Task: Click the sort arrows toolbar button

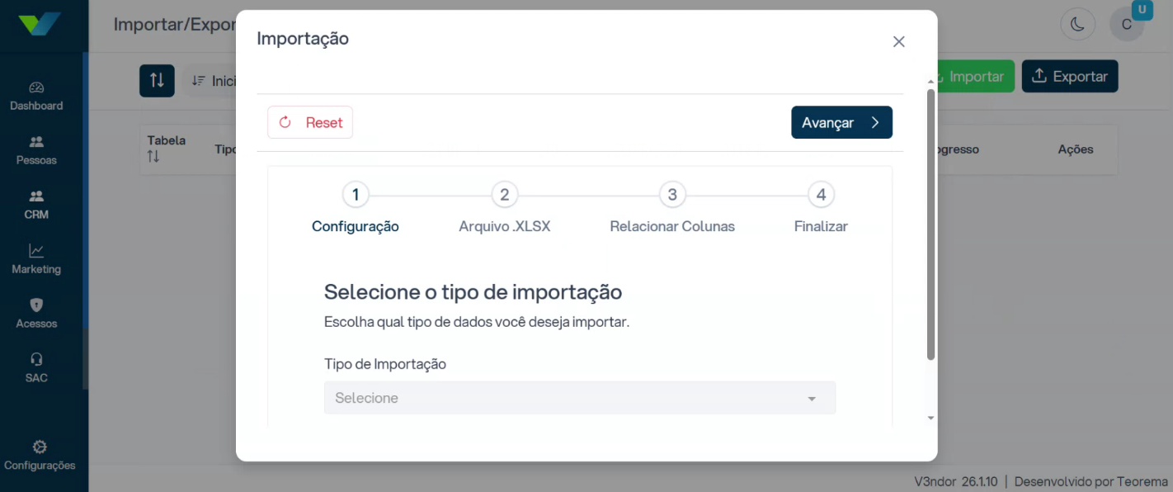Action: (x=157, y=80)
